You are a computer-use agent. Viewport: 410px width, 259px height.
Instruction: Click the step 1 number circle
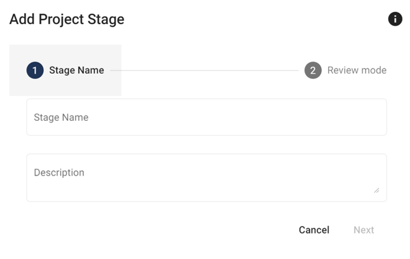(x=35, y=70)
